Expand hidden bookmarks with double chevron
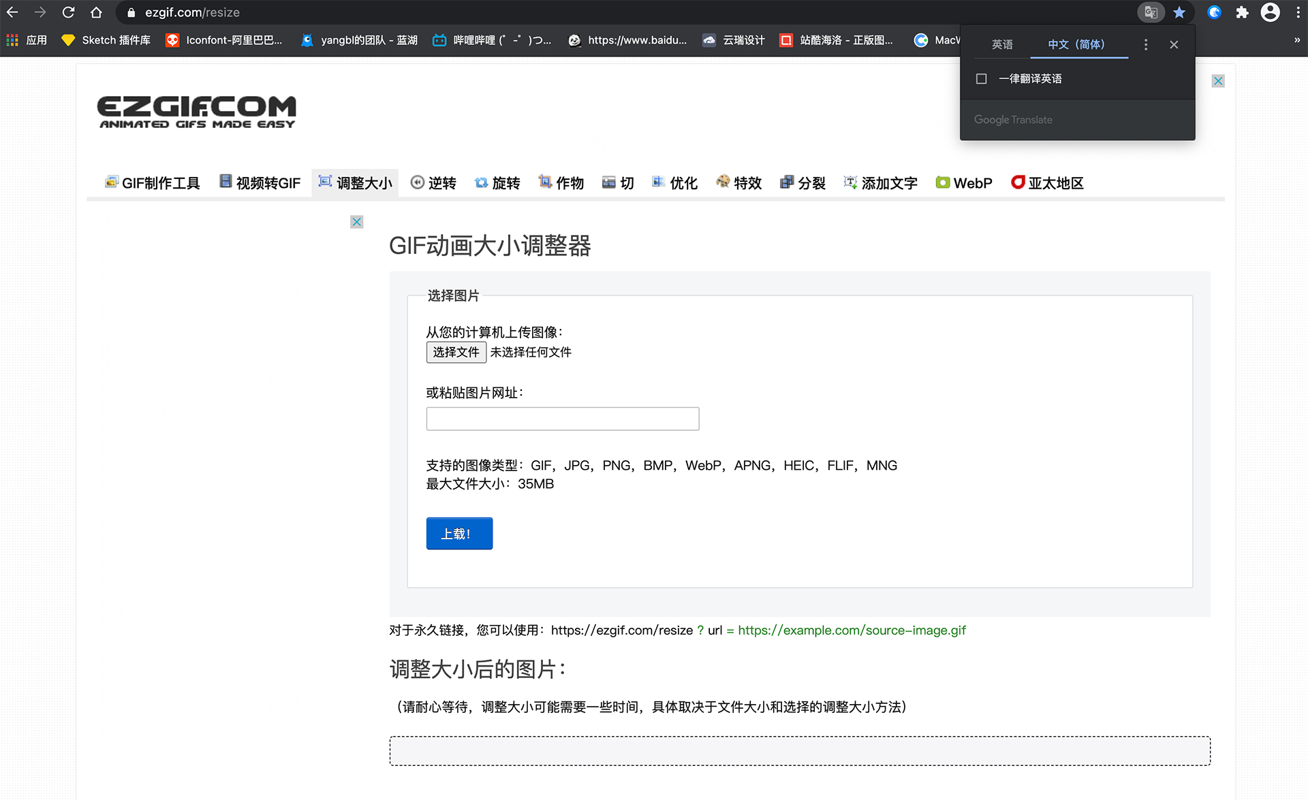The image size is (1308, 800). 1297,40
